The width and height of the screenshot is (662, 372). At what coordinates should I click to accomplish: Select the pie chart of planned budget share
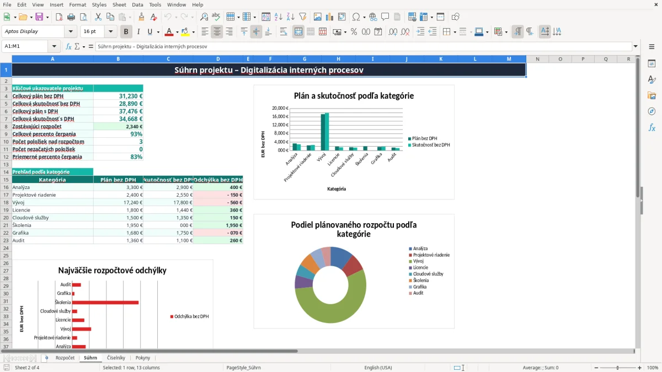click(x=354, y=271)
